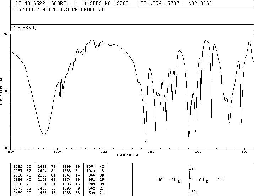This screenshot has height=196, width=254.
Task: Click the IR-NIDA-15287 KBR DISC label
Action: click(x=176, y=3)
